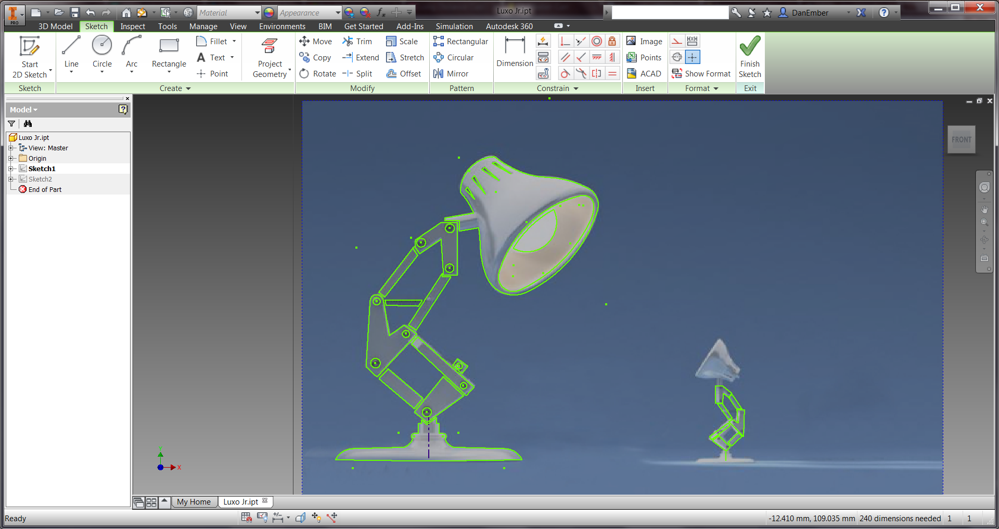Apply the Concentric constraint
Viewport: 999px width, 529px height.
tap(597, 41)
